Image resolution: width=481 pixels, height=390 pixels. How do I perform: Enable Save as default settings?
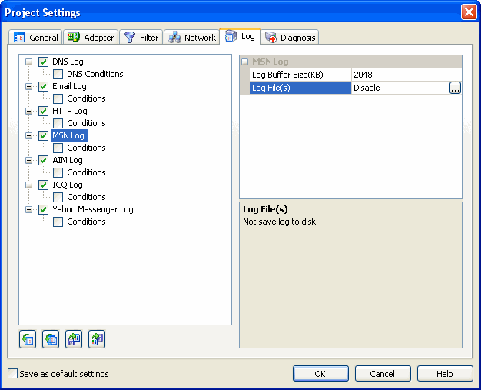pyautogui.click(x=12, y=374)
